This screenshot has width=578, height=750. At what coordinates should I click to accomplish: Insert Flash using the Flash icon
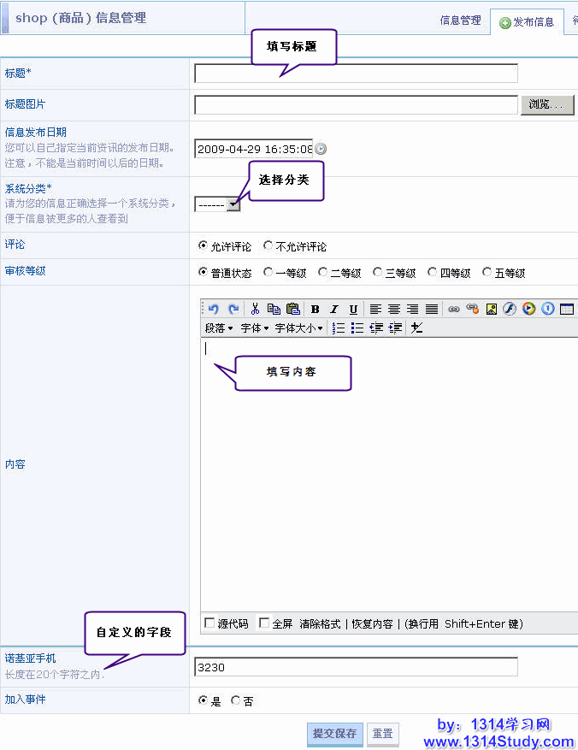(x=510, y=310)
